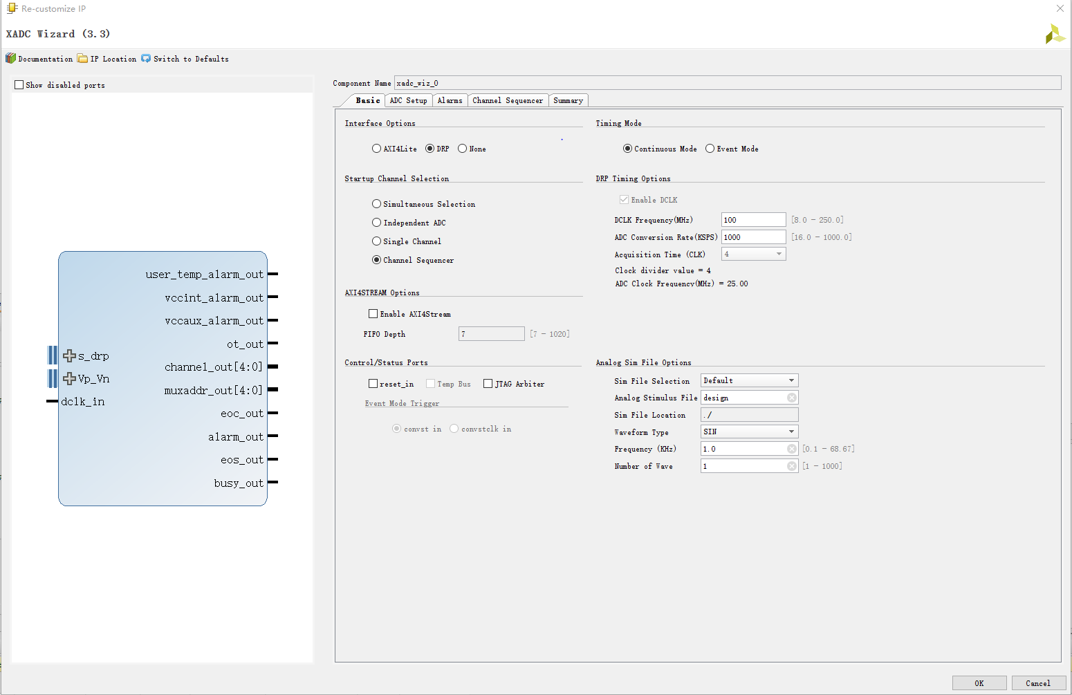Close the Re-customize IP dialog
Viewport: 1072px width, 695px height.
tap(1060, 8)
